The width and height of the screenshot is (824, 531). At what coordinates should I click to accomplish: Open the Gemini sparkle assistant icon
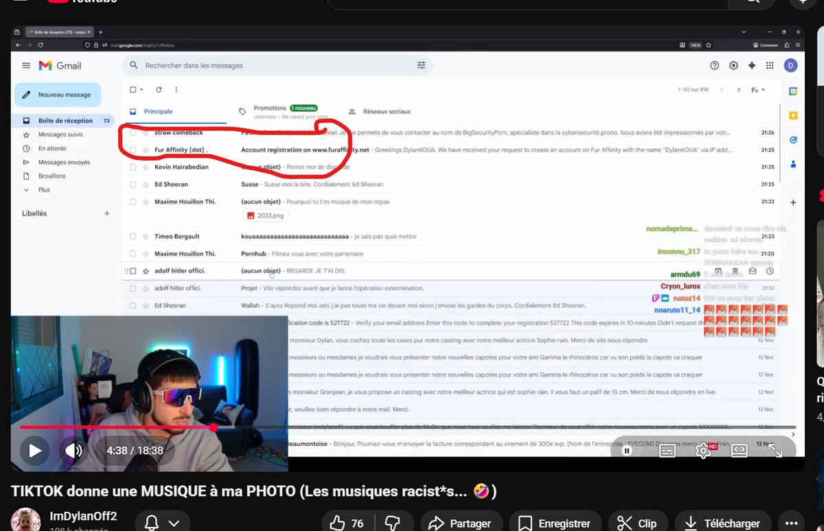coord(752,66)
